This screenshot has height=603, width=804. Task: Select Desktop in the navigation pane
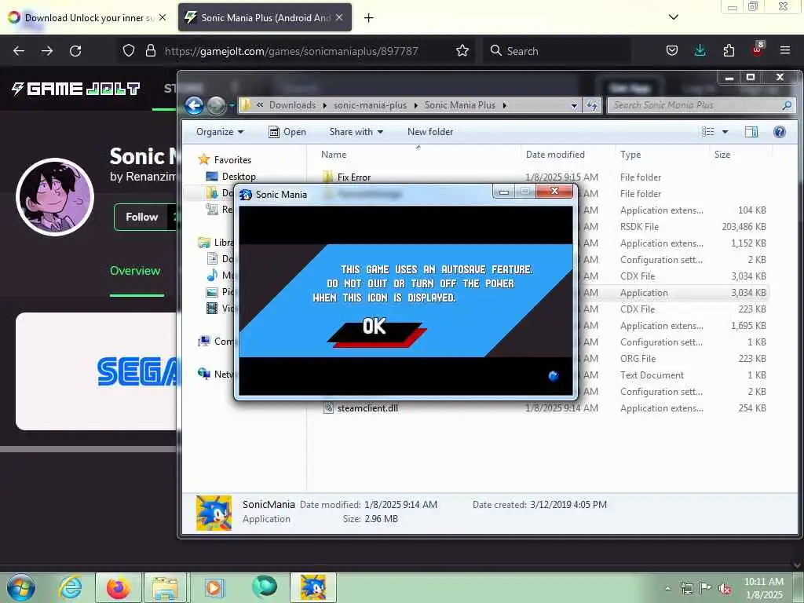click(239, 177)
